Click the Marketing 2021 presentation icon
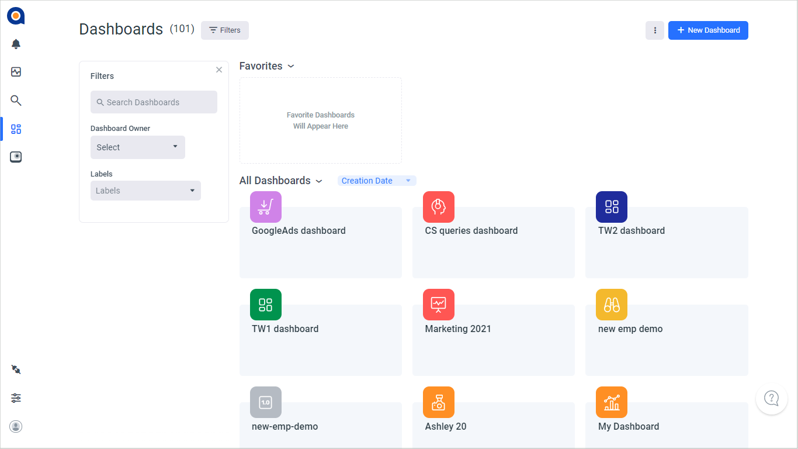The width and height of the screenshot is (798, 449). tap(439, 305)
